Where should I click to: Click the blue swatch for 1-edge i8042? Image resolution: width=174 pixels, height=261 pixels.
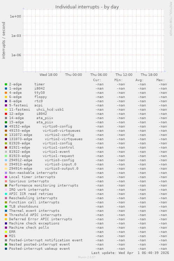click(6, 89)
